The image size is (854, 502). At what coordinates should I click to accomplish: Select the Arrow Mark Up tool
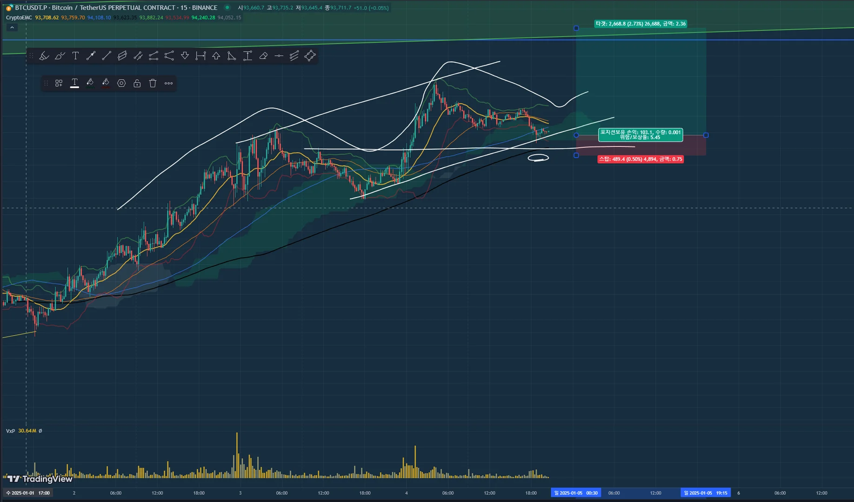tap(216, 56)
